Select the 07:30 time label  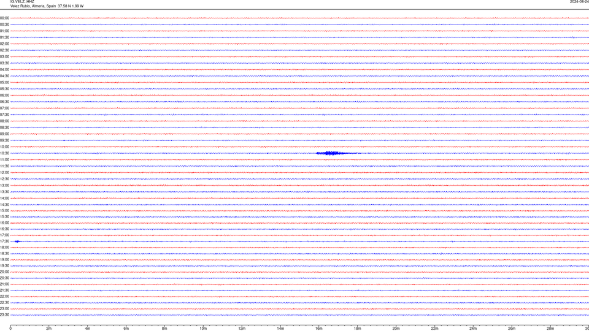(x=4, y=115)
